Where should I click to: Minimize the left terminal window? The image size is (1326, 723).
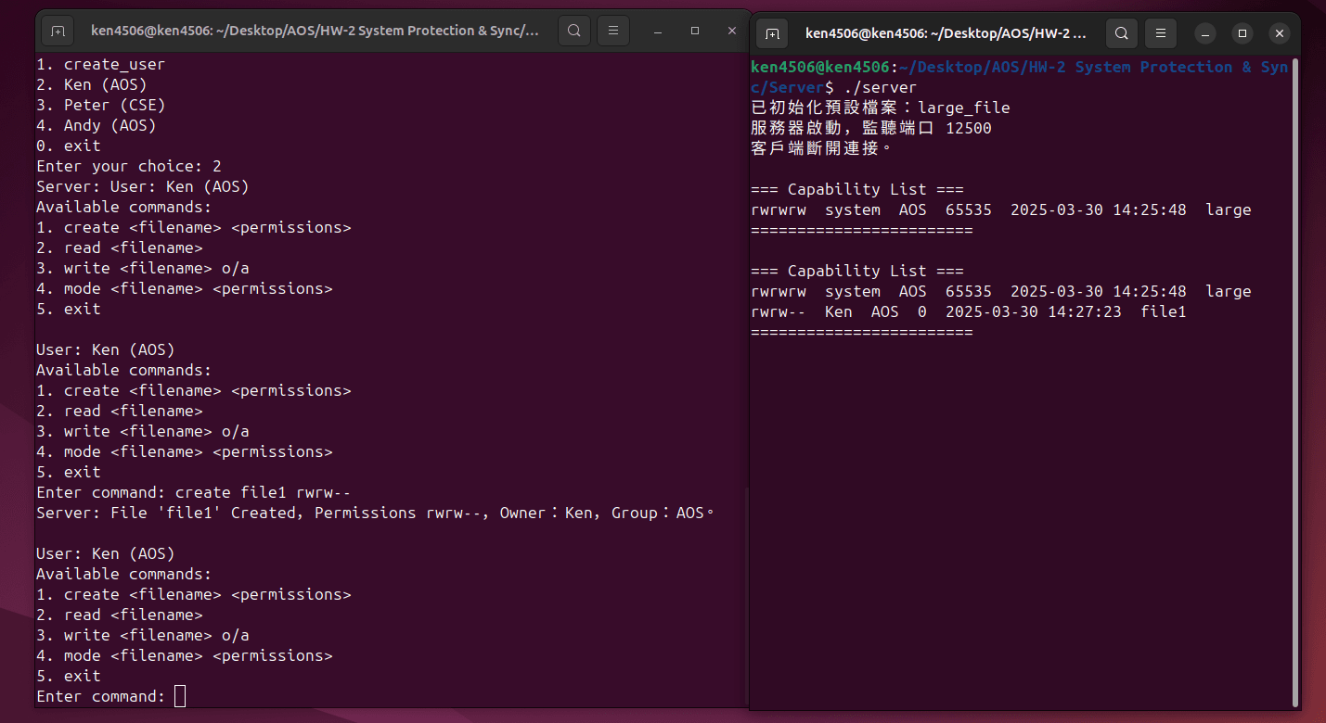click(x=657, y=31)
